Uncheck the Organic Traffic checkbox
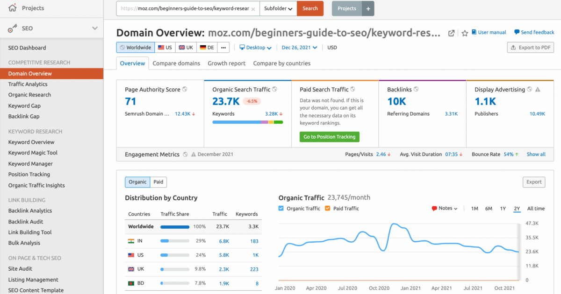 [x=281, y=208]
